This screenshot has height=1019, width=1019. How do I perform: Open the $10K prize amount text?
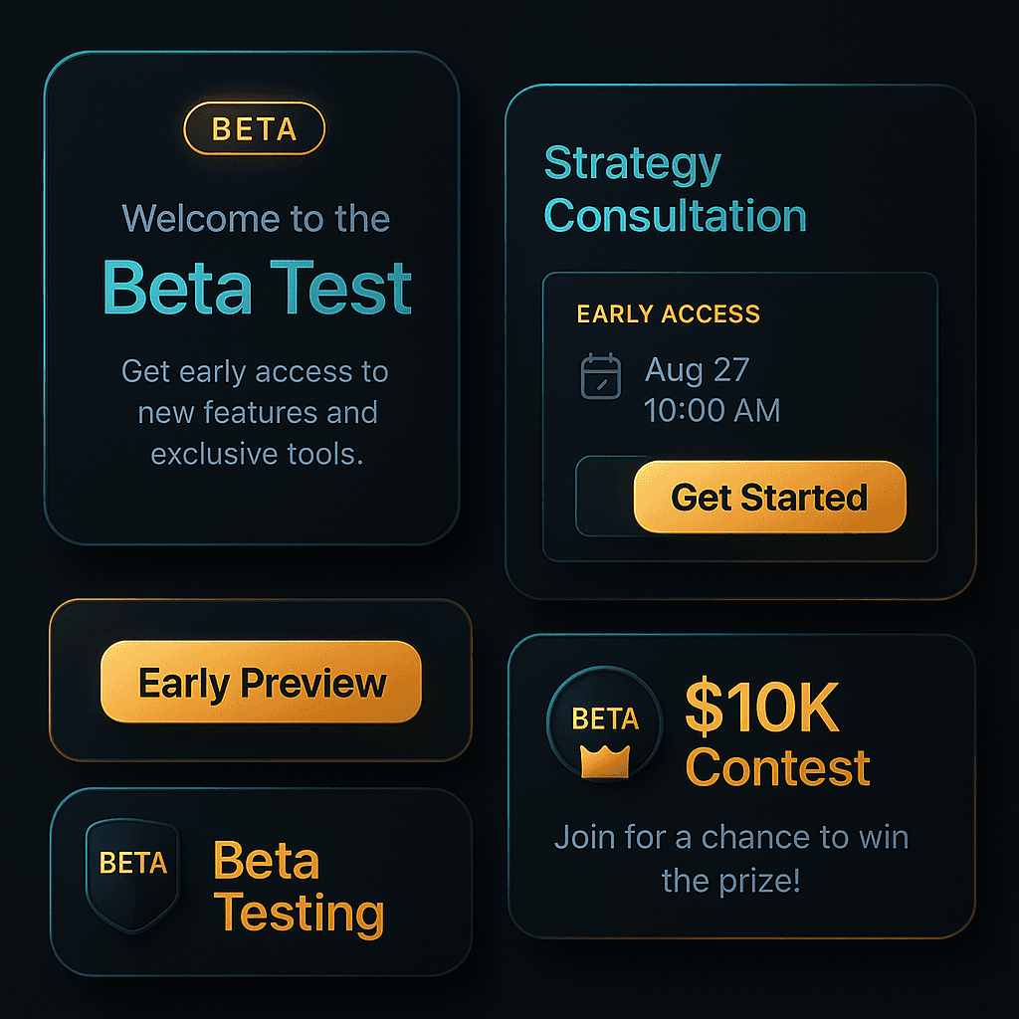(762, 708)
